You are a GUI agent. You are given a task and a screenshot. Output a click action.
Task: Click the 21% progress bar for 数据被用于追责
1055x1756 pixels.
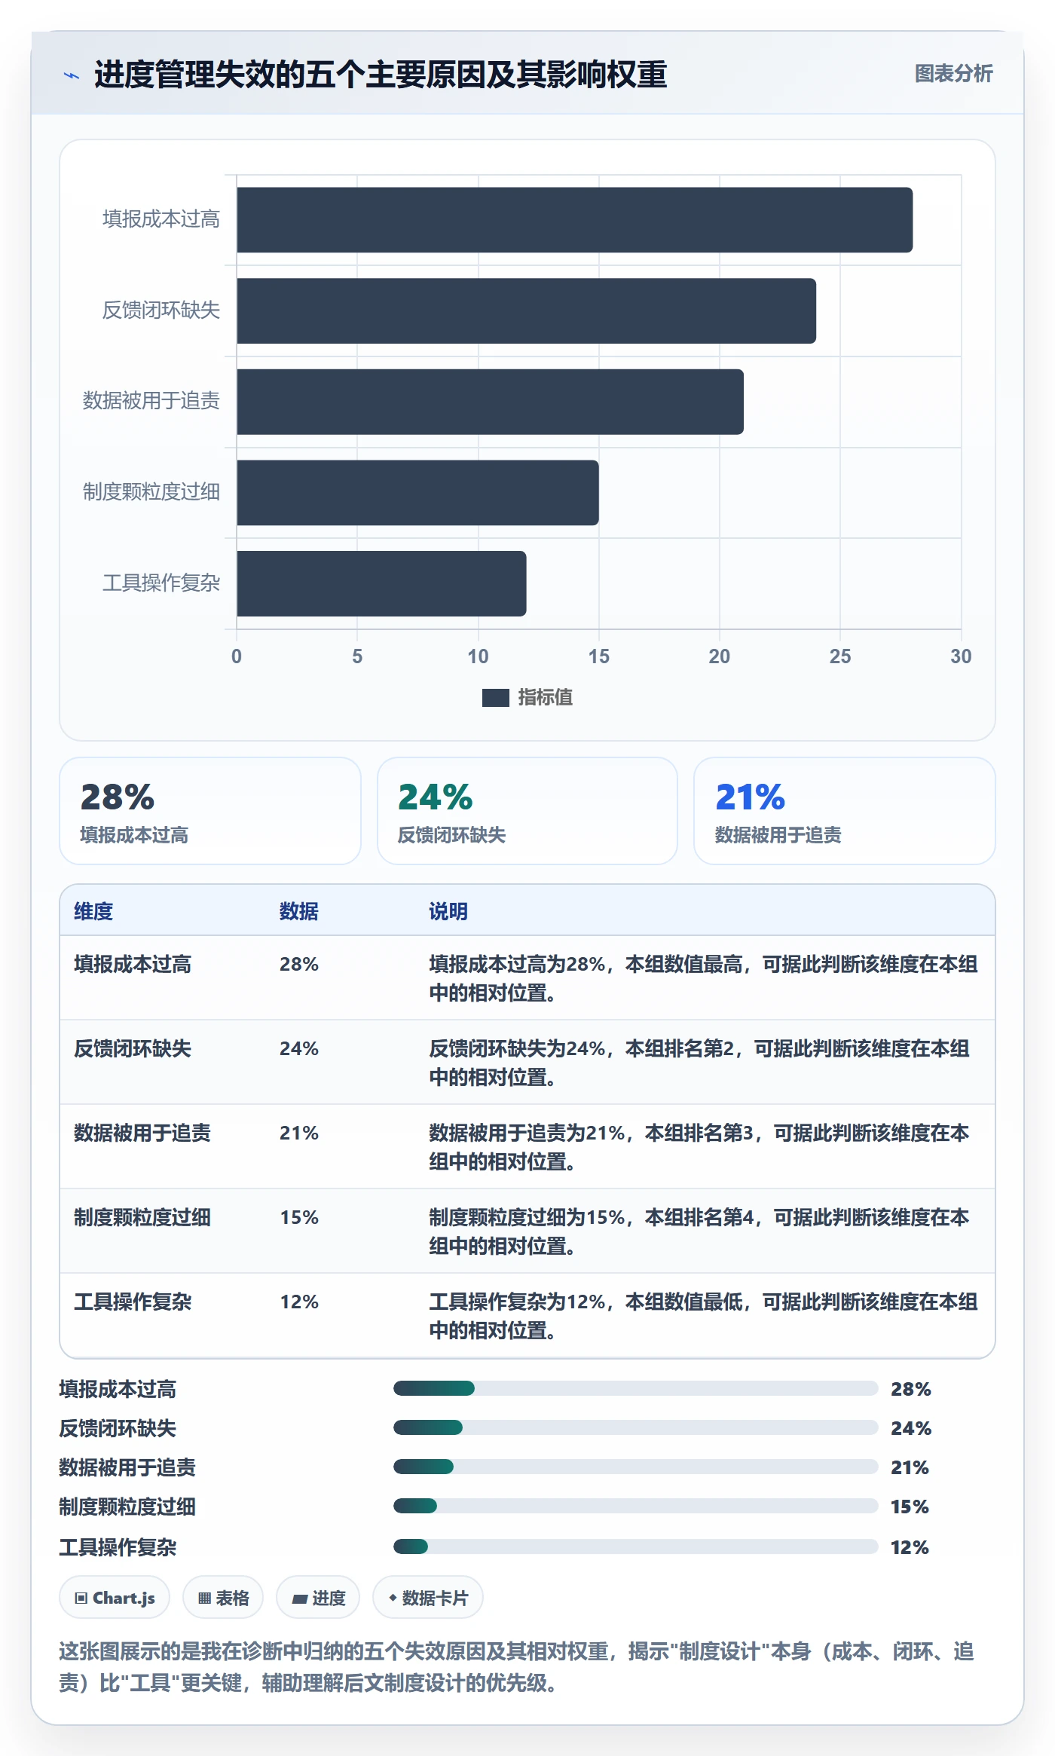pos(636,1467)
